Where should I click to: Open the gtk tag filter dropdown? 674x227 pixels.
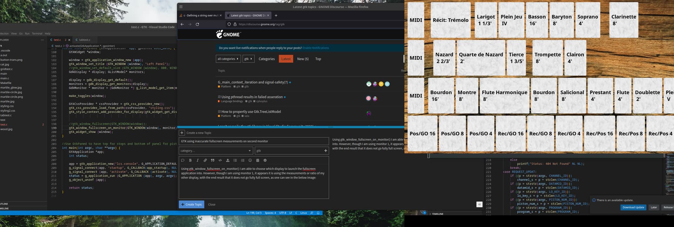click(248, 59)
